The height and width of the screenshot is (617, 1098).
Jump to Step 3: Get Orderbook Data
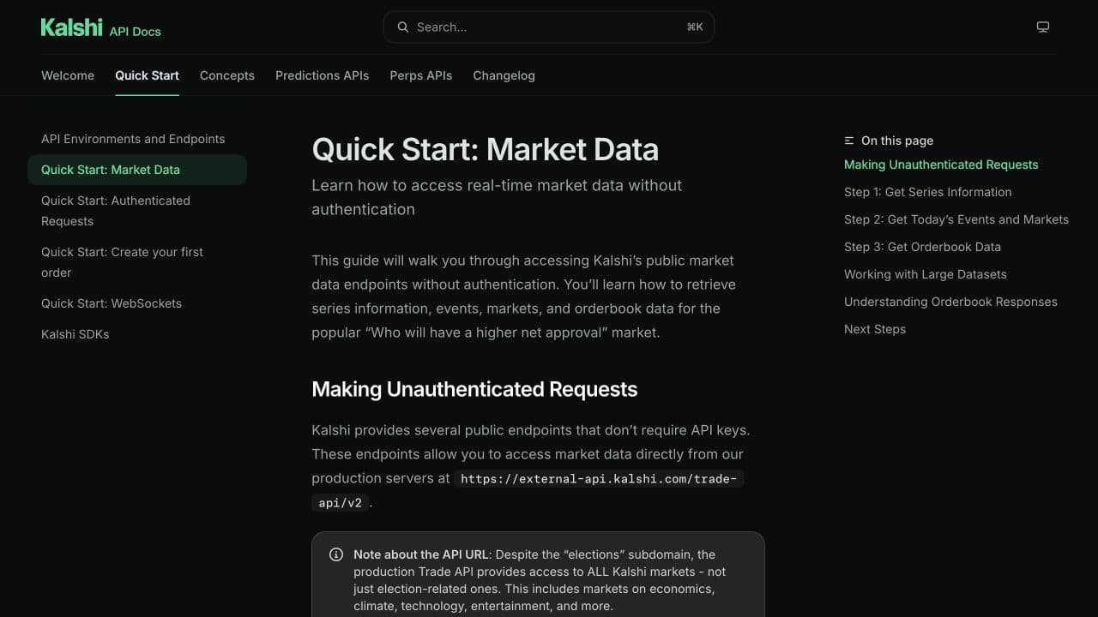click(922, 247)
